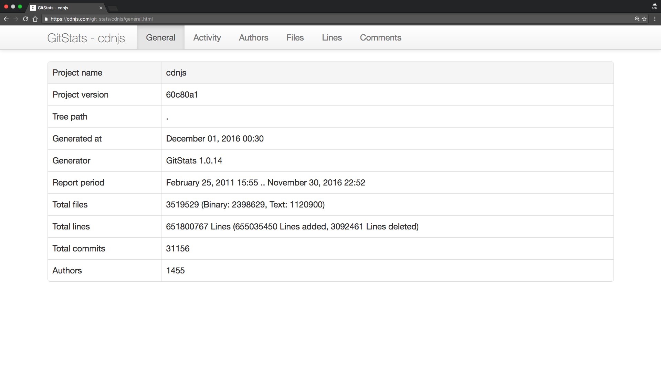Click the Total commits label
The image size is (661, 371).
[x=79, y=249]
